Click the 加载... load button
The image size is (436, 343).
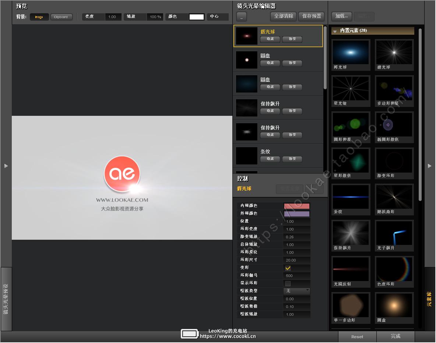[x=341, y=16]
